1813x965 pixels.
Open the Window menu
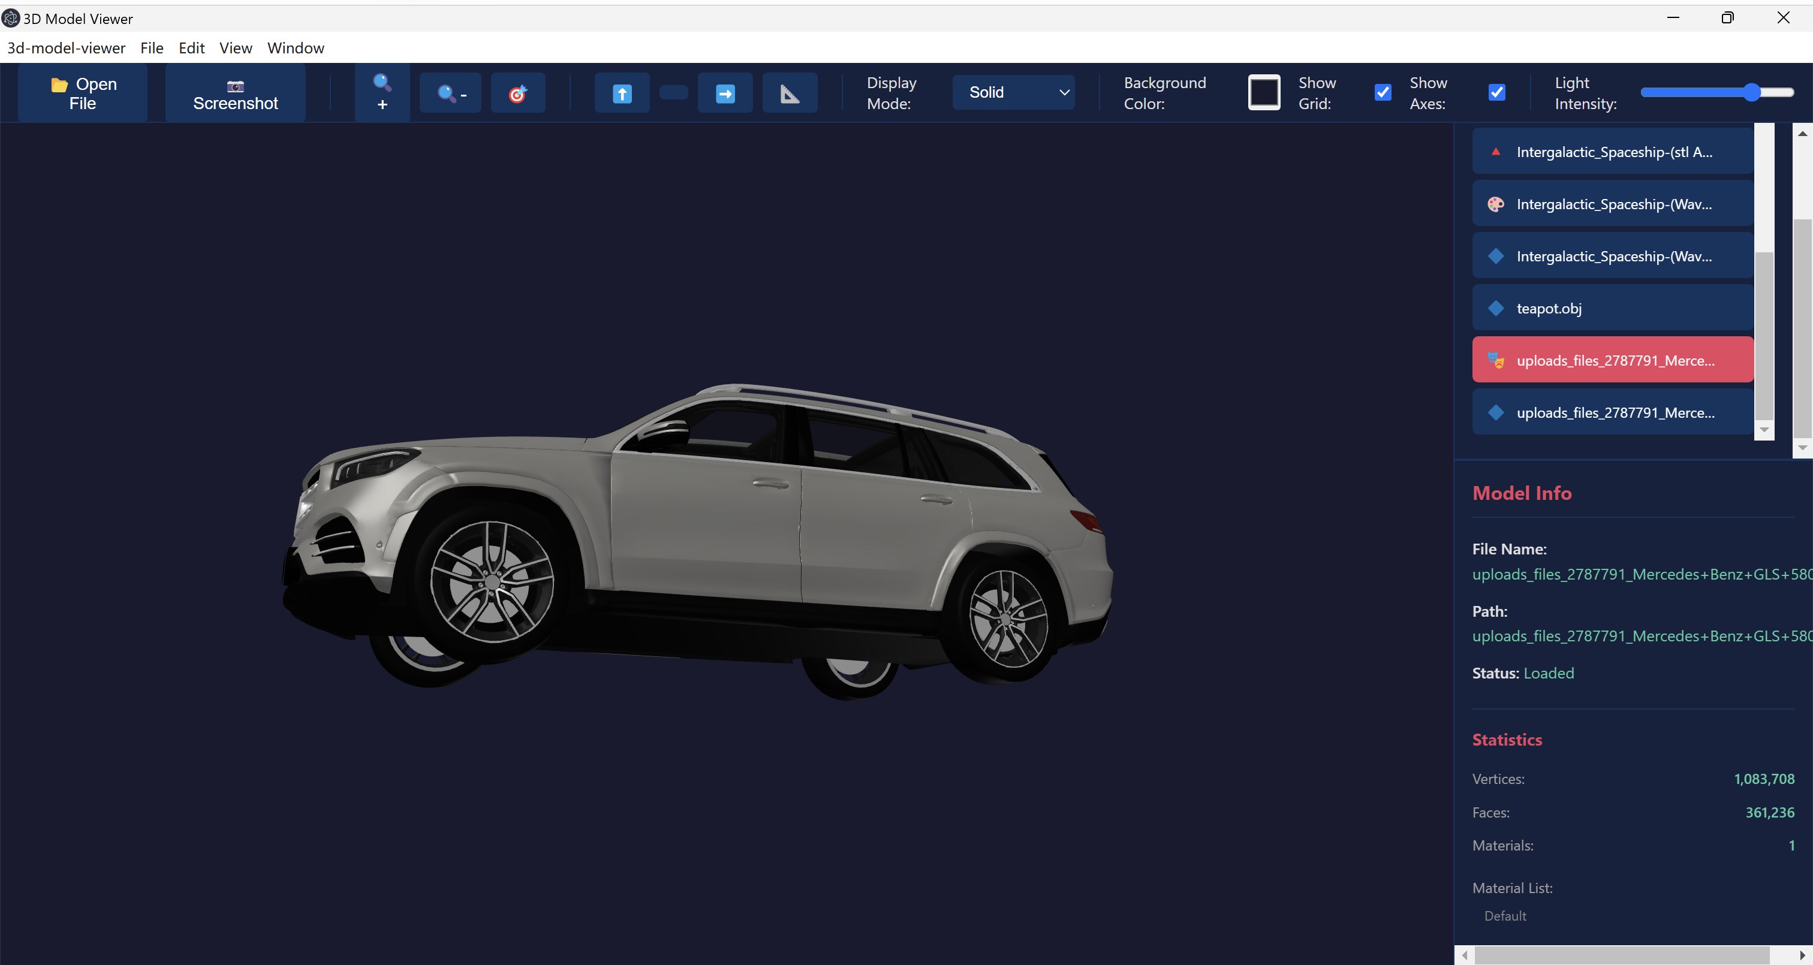point(296,48)
